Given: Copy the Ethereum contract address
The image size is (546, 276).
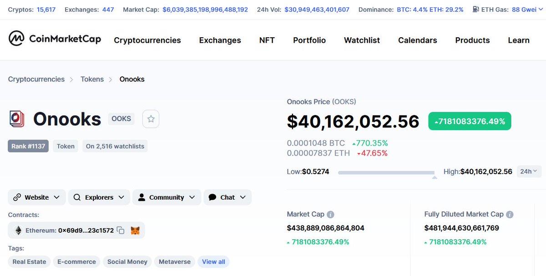Looking at the screenshot, I should pos(121,231).
